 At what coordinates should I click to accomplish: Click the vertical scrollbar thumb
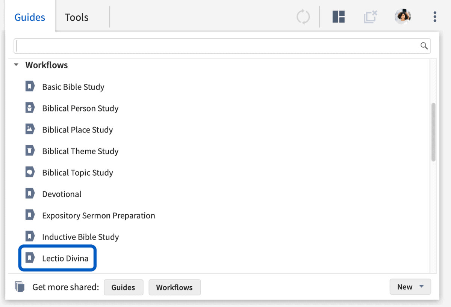[433, 132]
